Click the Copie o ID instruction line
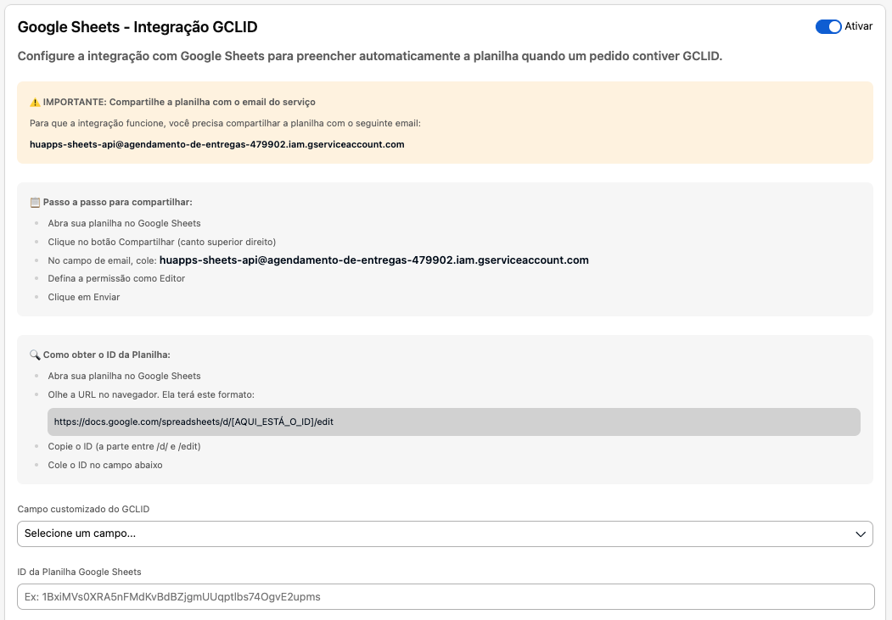The image size is (892, 620). point(124,447)
